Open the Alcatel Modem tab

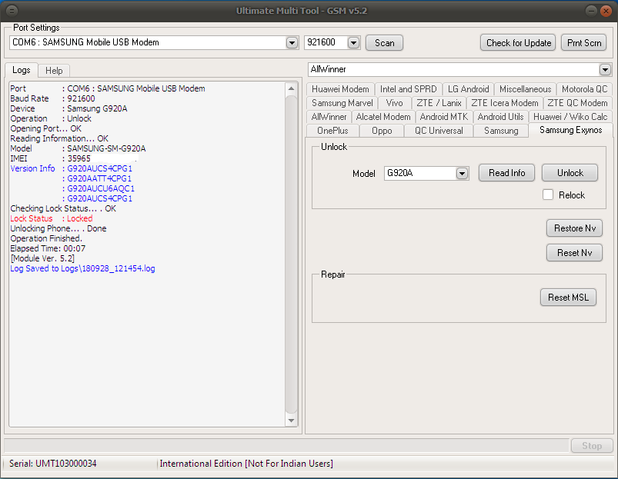(383, 117)
